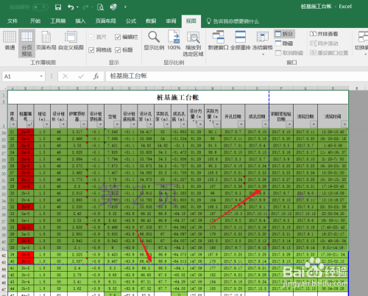Open the File (文件) menu
The height and width of the screenshot is (296, 368).
pyautogui.click(x=13, y=21)
